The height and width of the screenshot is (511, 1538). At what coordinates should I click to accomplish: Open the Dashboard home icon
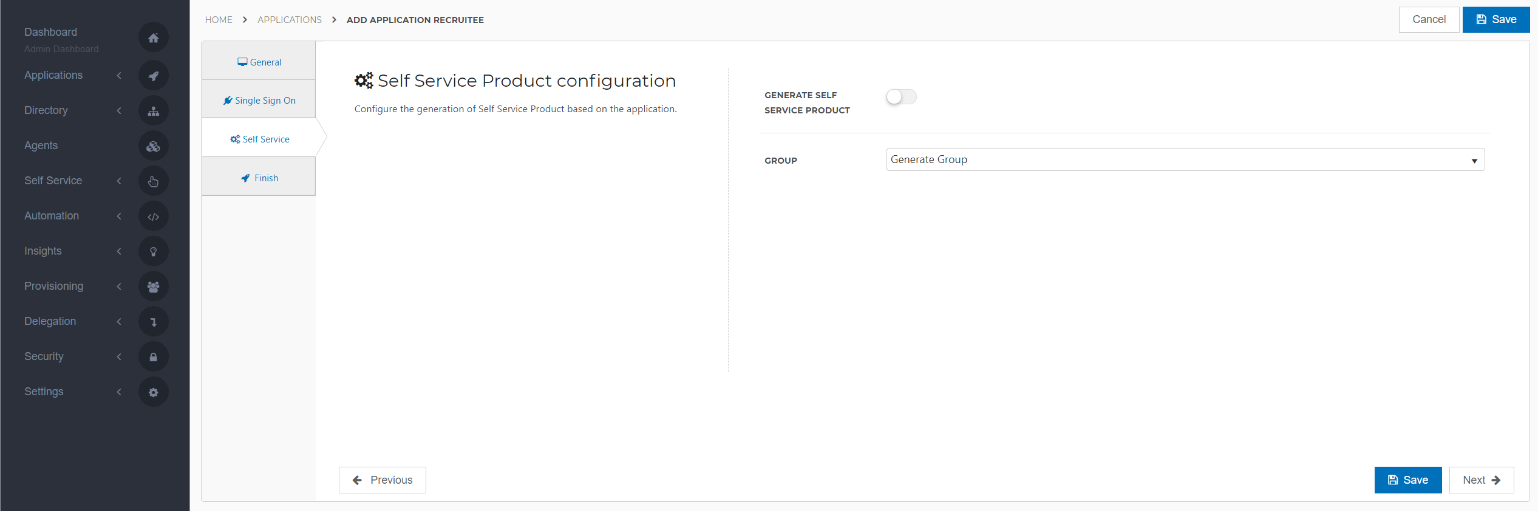coord(153,38)
